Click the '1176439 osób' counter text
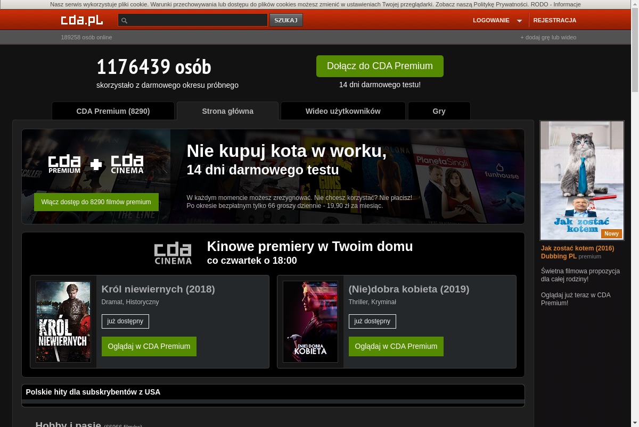 point(154,67)
